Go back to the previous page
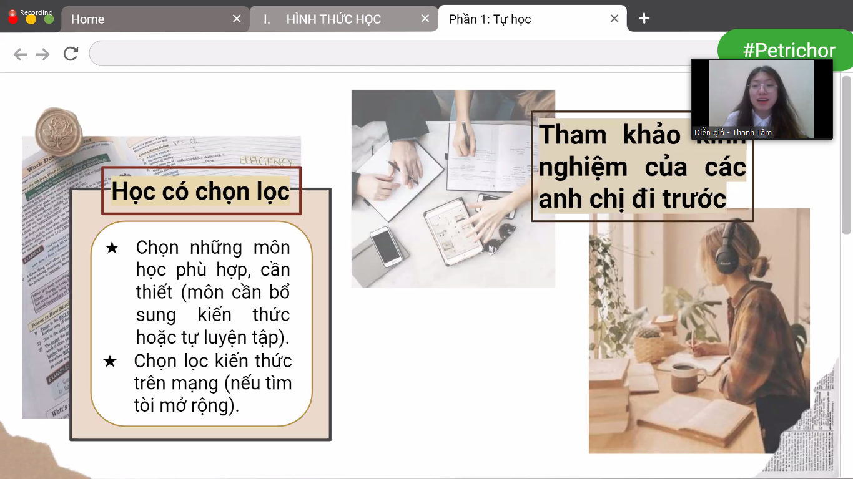 click(20, 54)
